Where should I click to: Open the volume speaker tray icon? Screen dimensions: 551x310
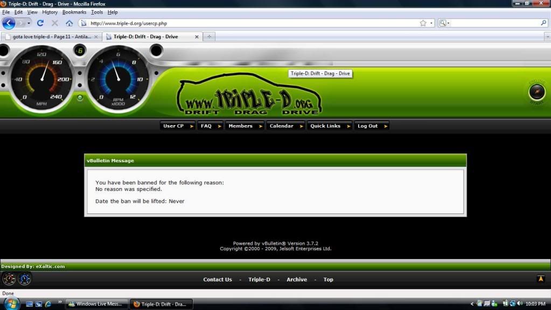coord(520,304)
